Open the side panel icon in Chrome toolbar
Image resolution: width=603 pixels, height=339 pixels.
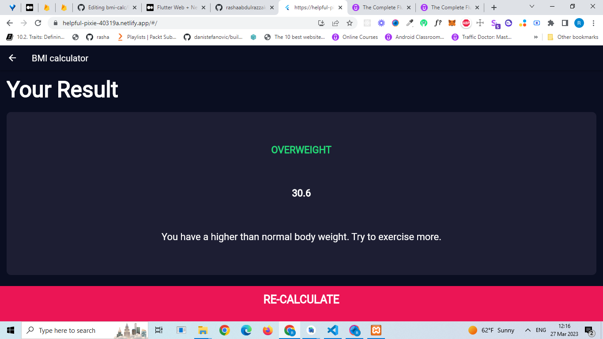pyautogui.click(x=565, y=23)
